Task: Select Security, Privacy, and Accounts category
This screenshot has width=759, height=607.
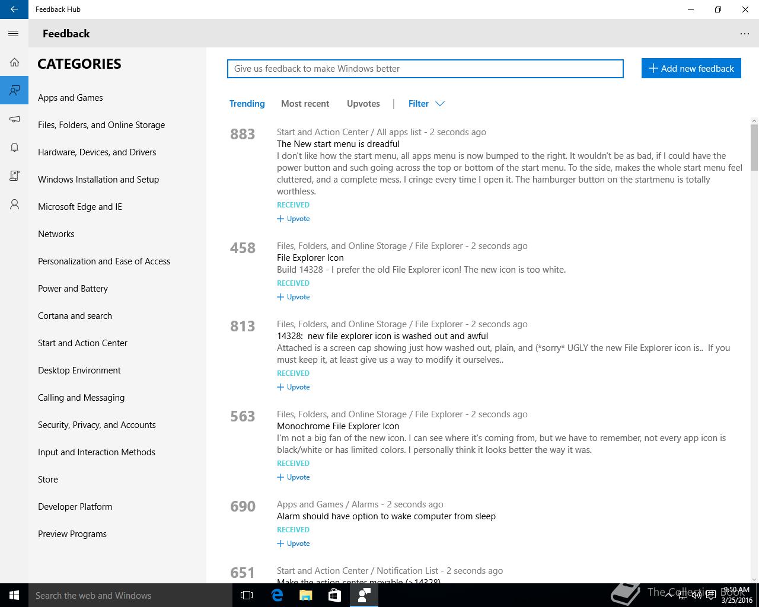Action: [x=97, y=425]
